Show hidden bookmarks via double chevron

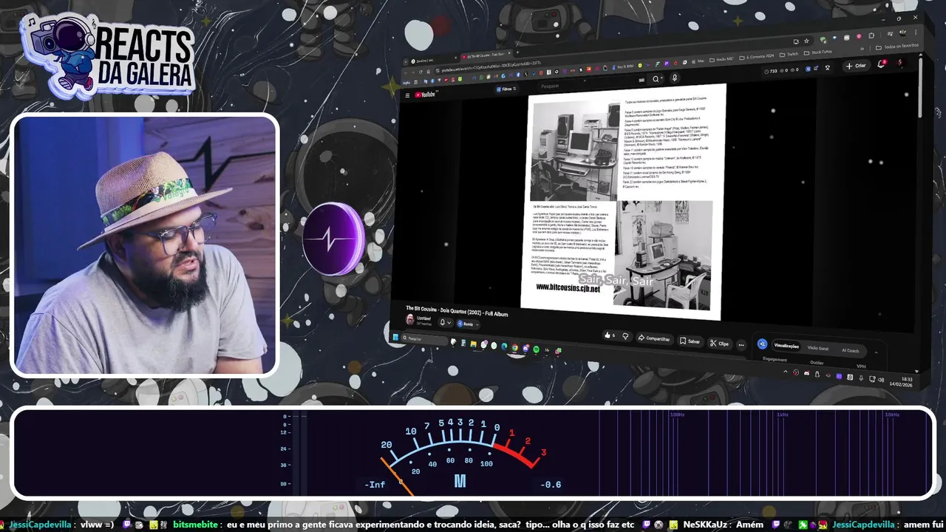(x=862, y=49)
